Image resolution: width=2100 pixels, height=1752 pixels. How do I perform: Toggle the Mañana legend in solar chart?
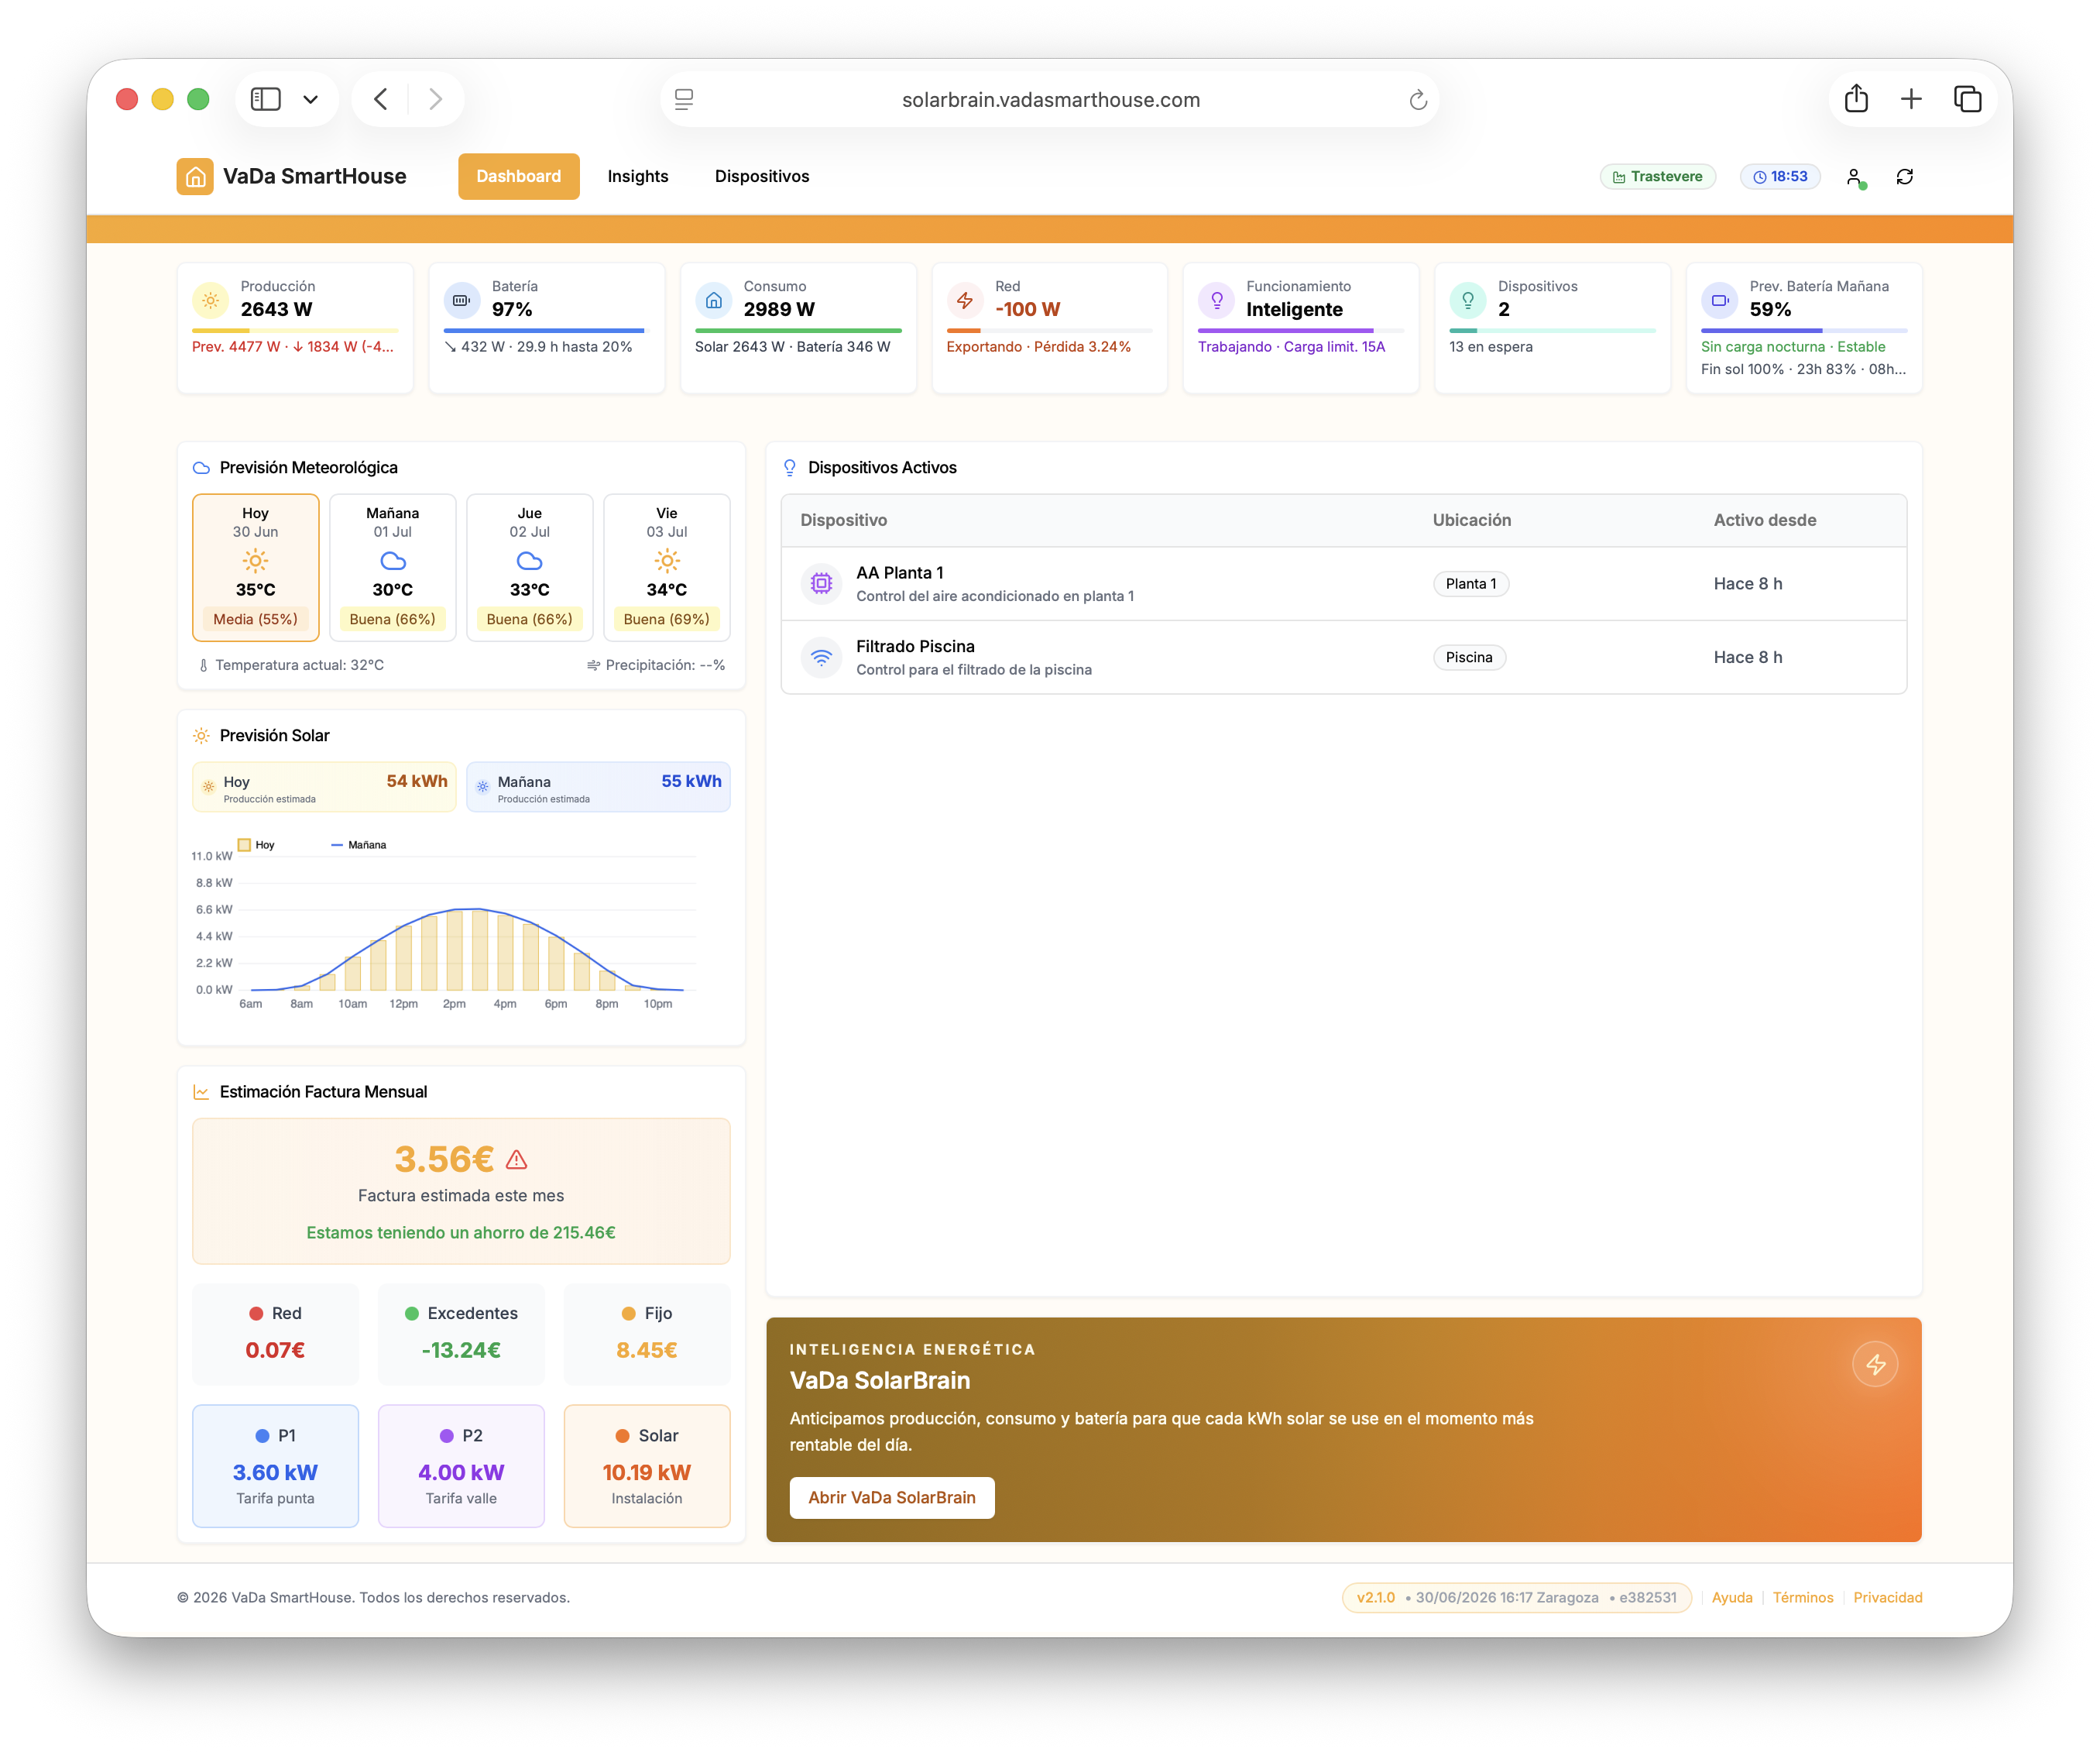(358, 845)
